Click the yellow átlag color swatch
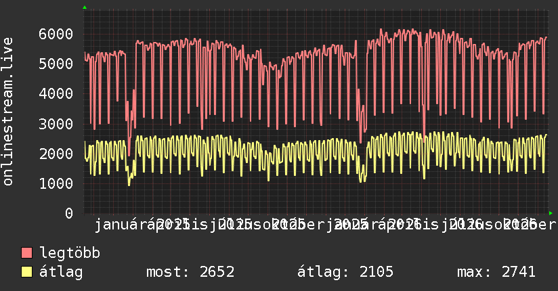Image resolution: width=558 pixels, height=291 pixels. (x=26, y=272)
